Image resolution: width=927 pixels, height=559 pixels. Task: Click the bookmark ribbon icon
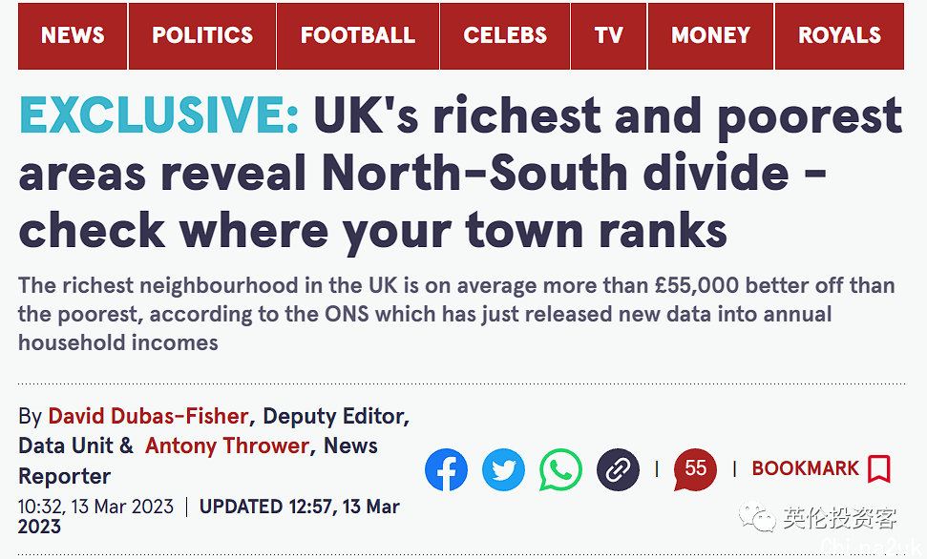click(879, 469)
